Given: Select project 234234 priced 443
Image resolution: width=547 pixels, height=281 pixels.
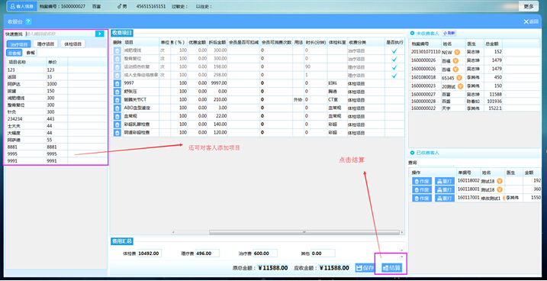Looking at the screenshot, I should pyautogui.click(x=57, y=119).
